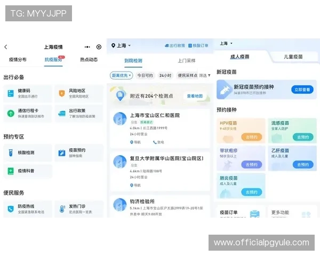
Task: Open 核酸检测 booking card
Action: (x=28, y=153)
